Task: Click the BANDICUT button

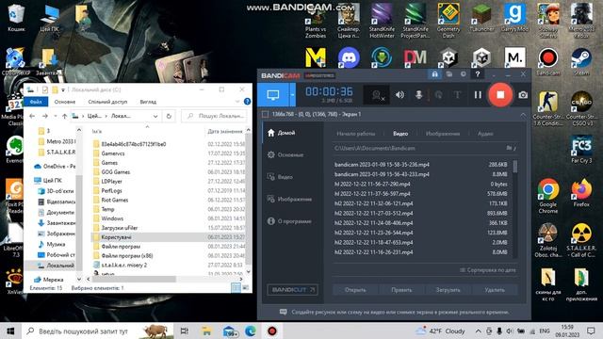Action: point(292,289)
